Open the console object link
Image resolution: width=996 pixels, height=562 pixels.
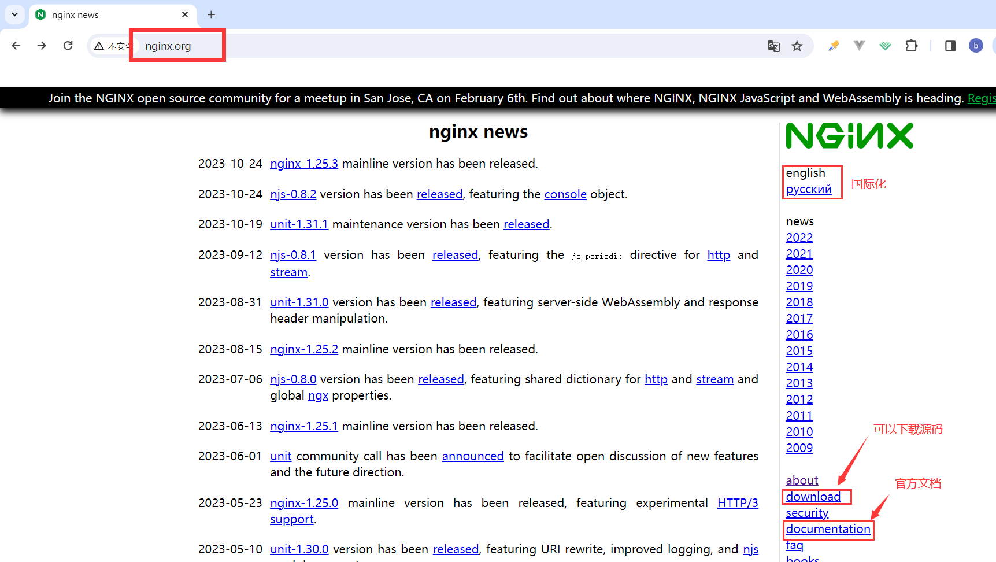click(565, 194)
